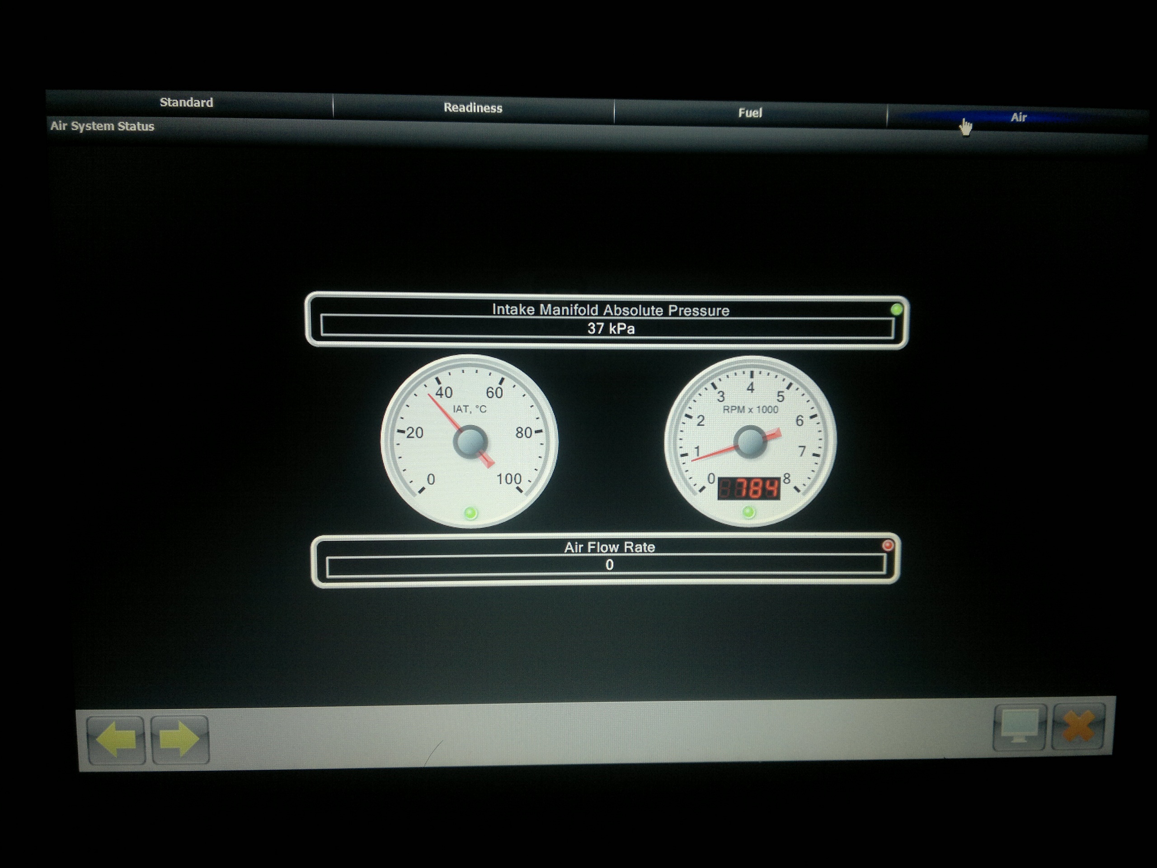This screenshot has width=1157, height=868.
Task: Select the Fuel tab
Action: (x=750, y=113)
